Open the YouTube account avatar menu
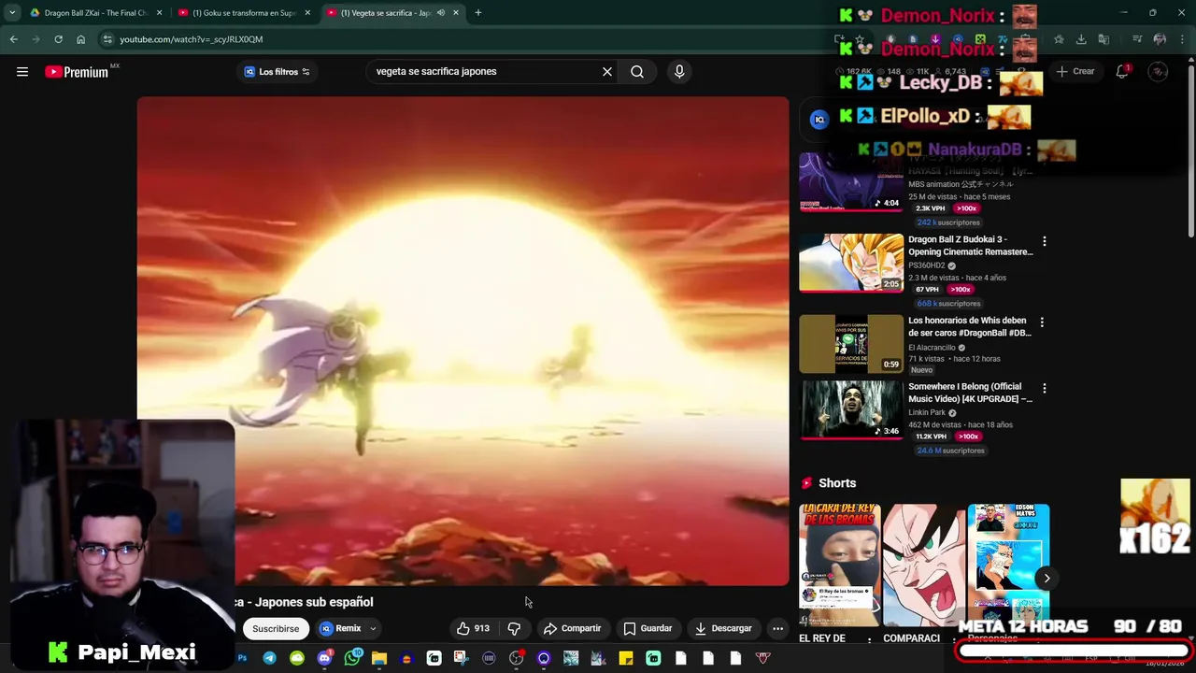Image resolution: width=1196 pixels, height=673 pixels. tap(1158, 71)
